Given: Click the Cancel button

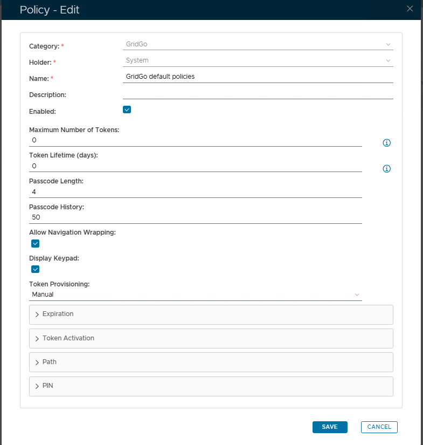Looking at the screenshot, I should [379, 427].
